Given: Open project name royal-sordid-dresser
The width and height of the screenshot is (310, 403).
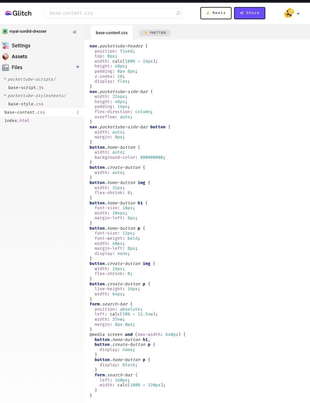Looking at the screenshot, I should point(28,31).
